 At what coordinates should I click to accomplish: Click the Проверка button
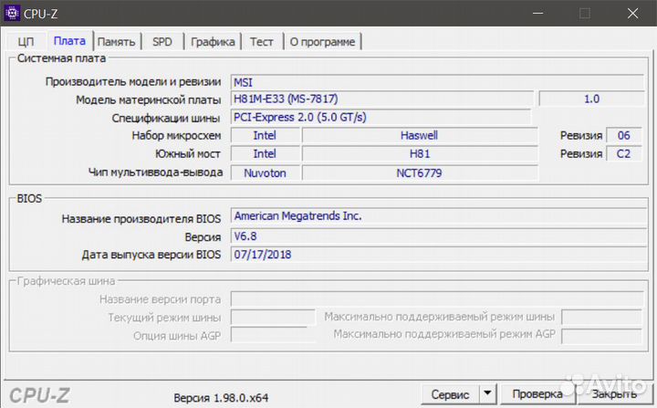tap(537, 394)
